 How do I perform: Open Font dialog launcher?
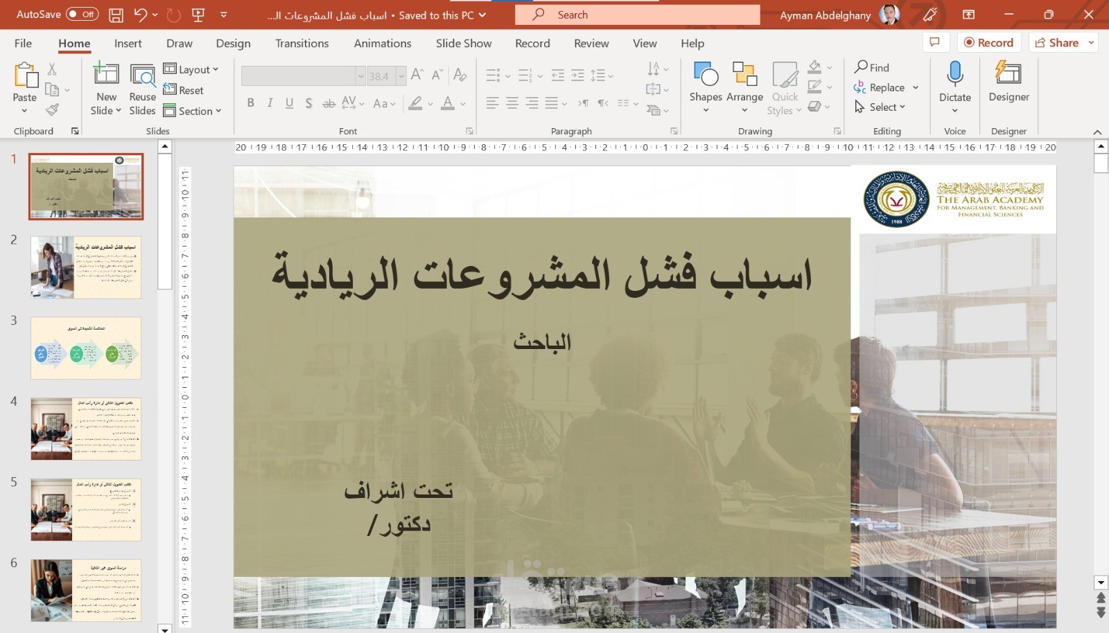tap(469, 131)
